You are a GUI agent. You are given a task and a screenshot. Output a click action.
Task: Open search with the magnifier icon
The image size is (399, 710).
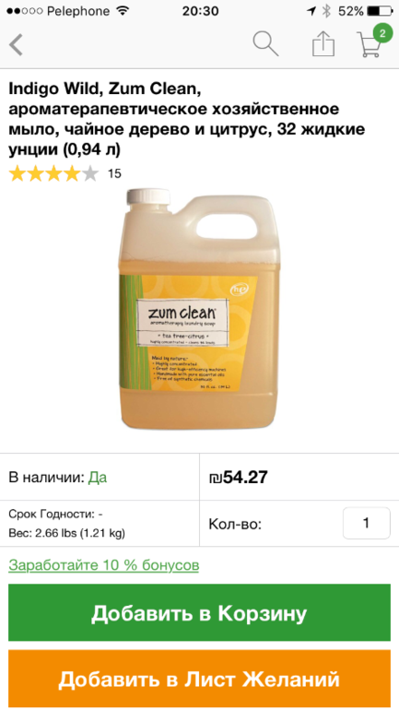tap(265, 44)
